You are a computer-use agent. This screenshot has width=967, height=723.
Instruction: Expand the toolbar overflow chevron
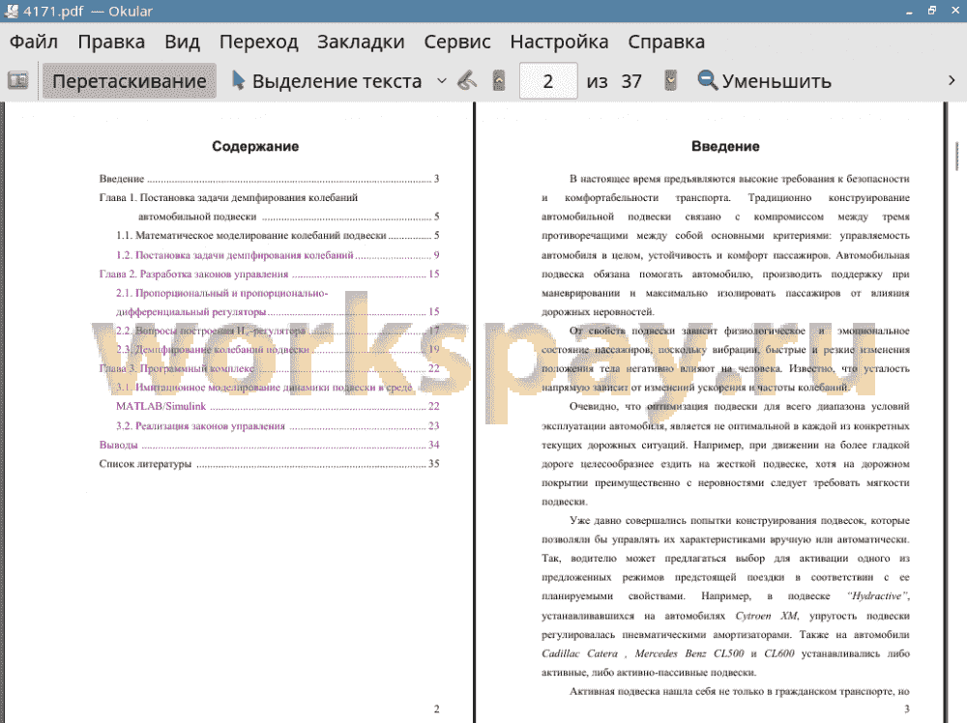pyautogui.click(x=952, y=81)
